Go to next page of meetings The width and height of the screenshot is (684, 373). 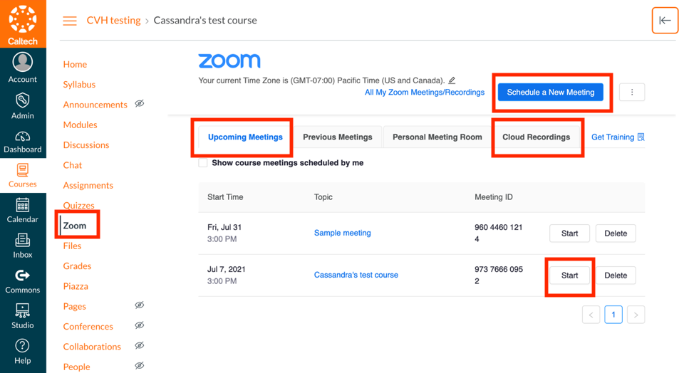pyautogui.click(x=636, y=315)
